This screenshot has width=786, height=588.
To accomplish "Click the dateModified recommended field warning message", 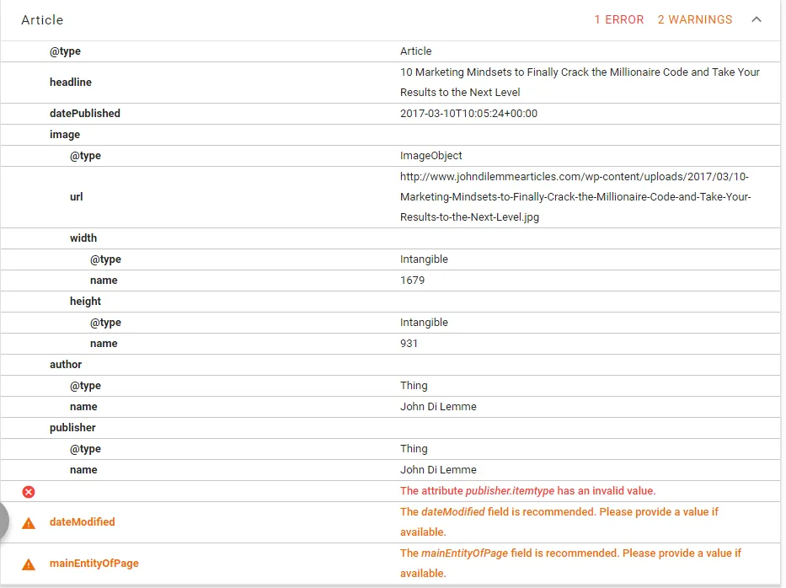I will coord(559,521).
